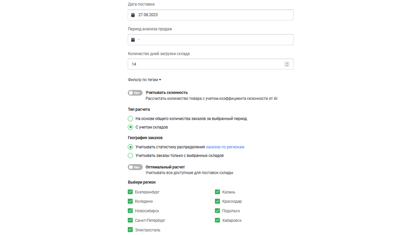Select "Учитывать заказы только с выбранных складов"
420x235 pixels.
pyautogui.click(x=131, y=155)
